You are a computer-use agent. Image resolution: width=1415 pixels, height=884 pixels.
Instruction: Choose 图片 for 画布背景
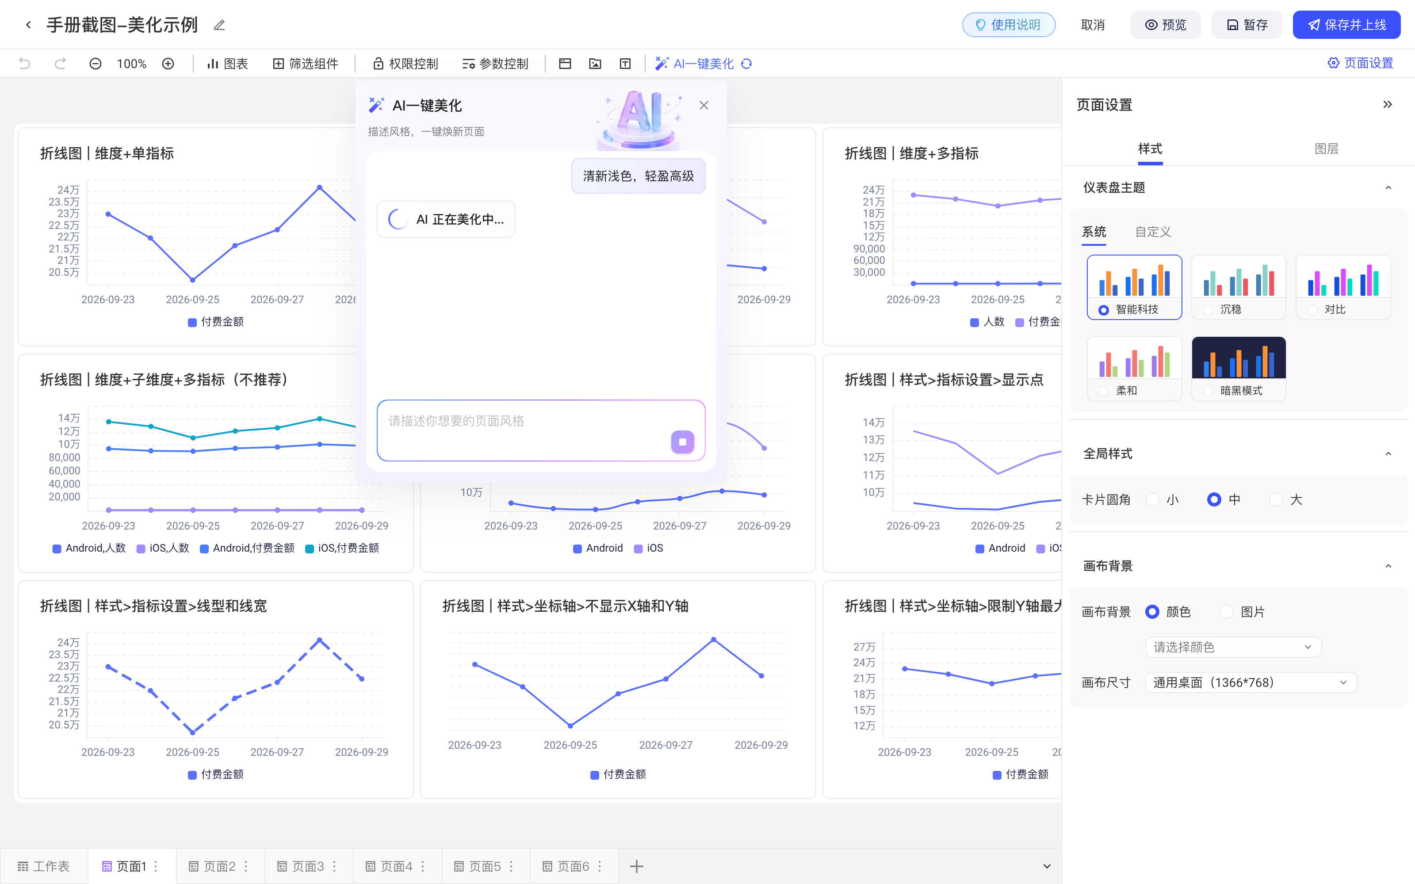pos(1227,612)
